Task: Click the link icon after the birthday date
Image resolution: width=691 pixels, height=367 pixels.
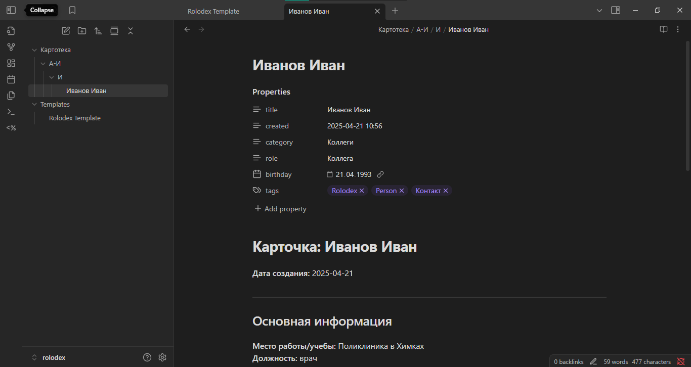Action: (x=380, y=174)
